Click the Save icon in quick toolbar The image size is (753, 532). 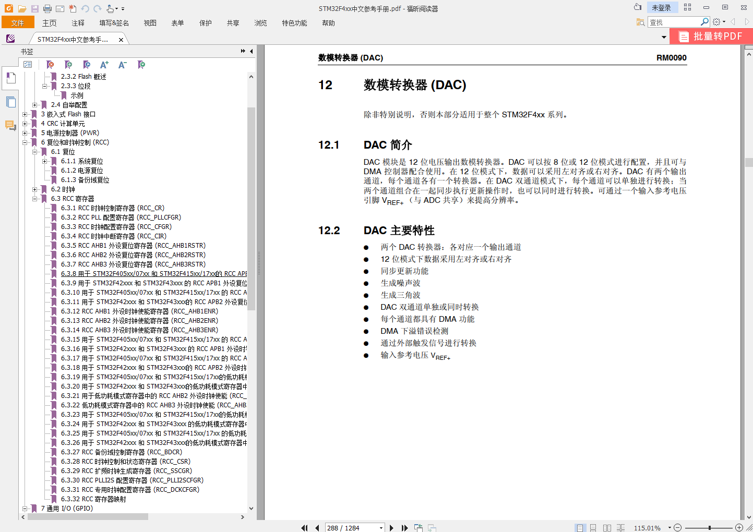click(34, 8)
